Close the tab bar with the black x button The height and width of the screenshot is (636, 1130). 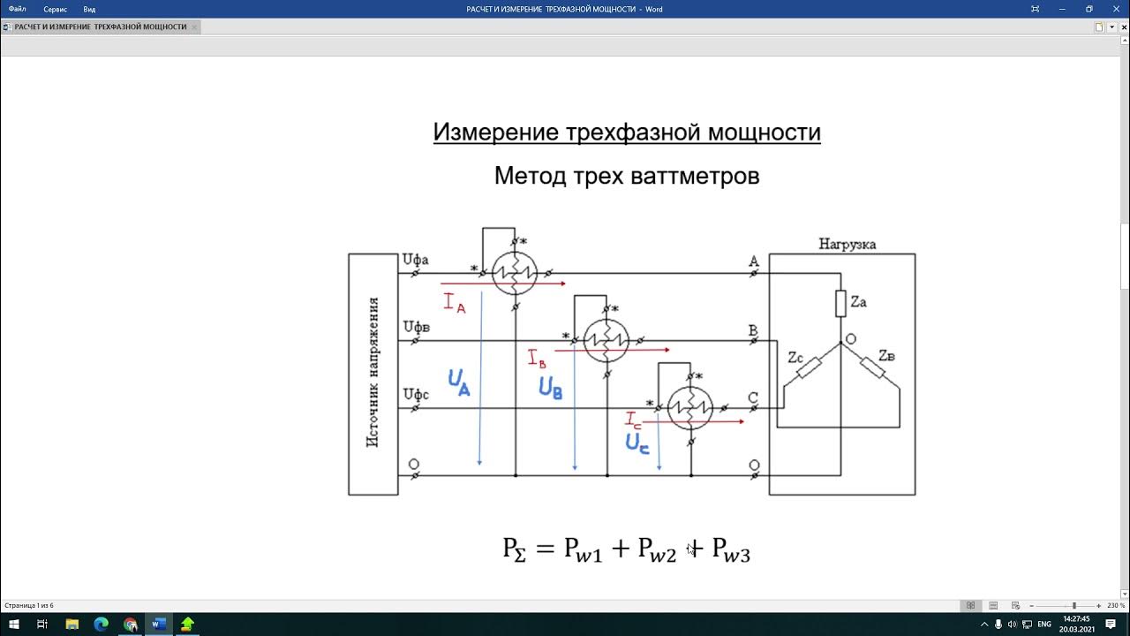pos(1123,27)
